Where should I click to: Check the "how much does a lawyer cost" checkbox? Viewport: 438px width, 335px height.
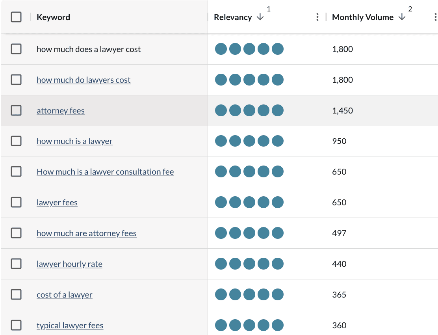[16, 49]
